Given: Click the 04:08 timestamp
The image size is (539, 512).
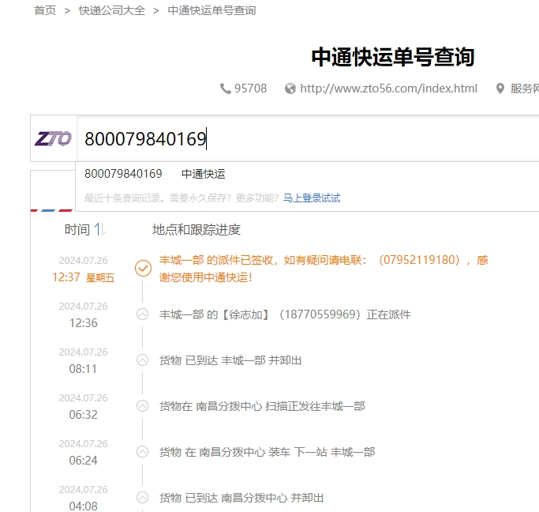Looking at the screenshot, I should tap(83, 506).
